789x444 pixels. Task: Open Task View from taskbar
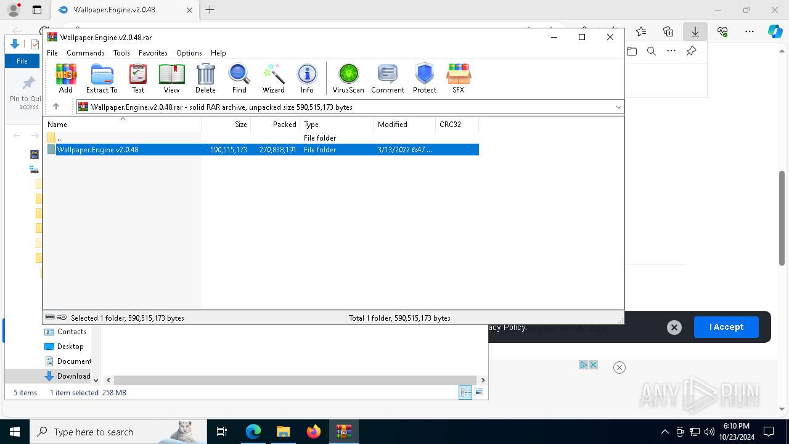tap(222, 432)
